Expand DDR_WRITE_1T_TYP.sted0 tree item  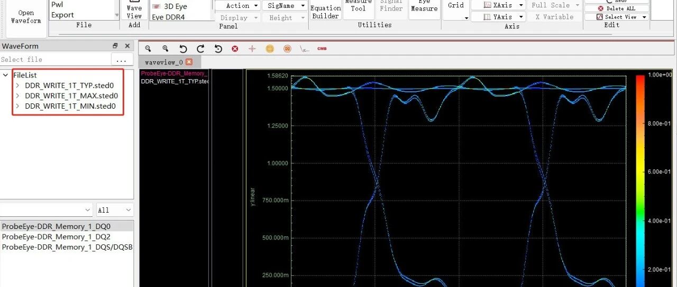tap(17, 85)
